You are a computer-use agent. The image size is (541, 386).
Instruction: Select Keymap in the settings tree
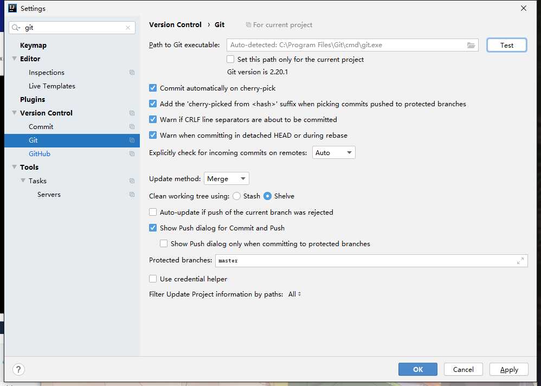(33, 45)
